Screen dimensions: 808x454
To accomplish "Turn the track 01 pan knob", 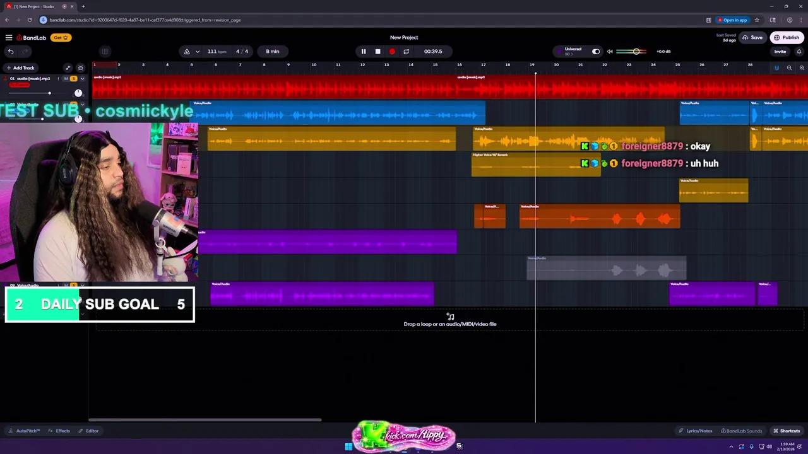I will tap(78, 93).
